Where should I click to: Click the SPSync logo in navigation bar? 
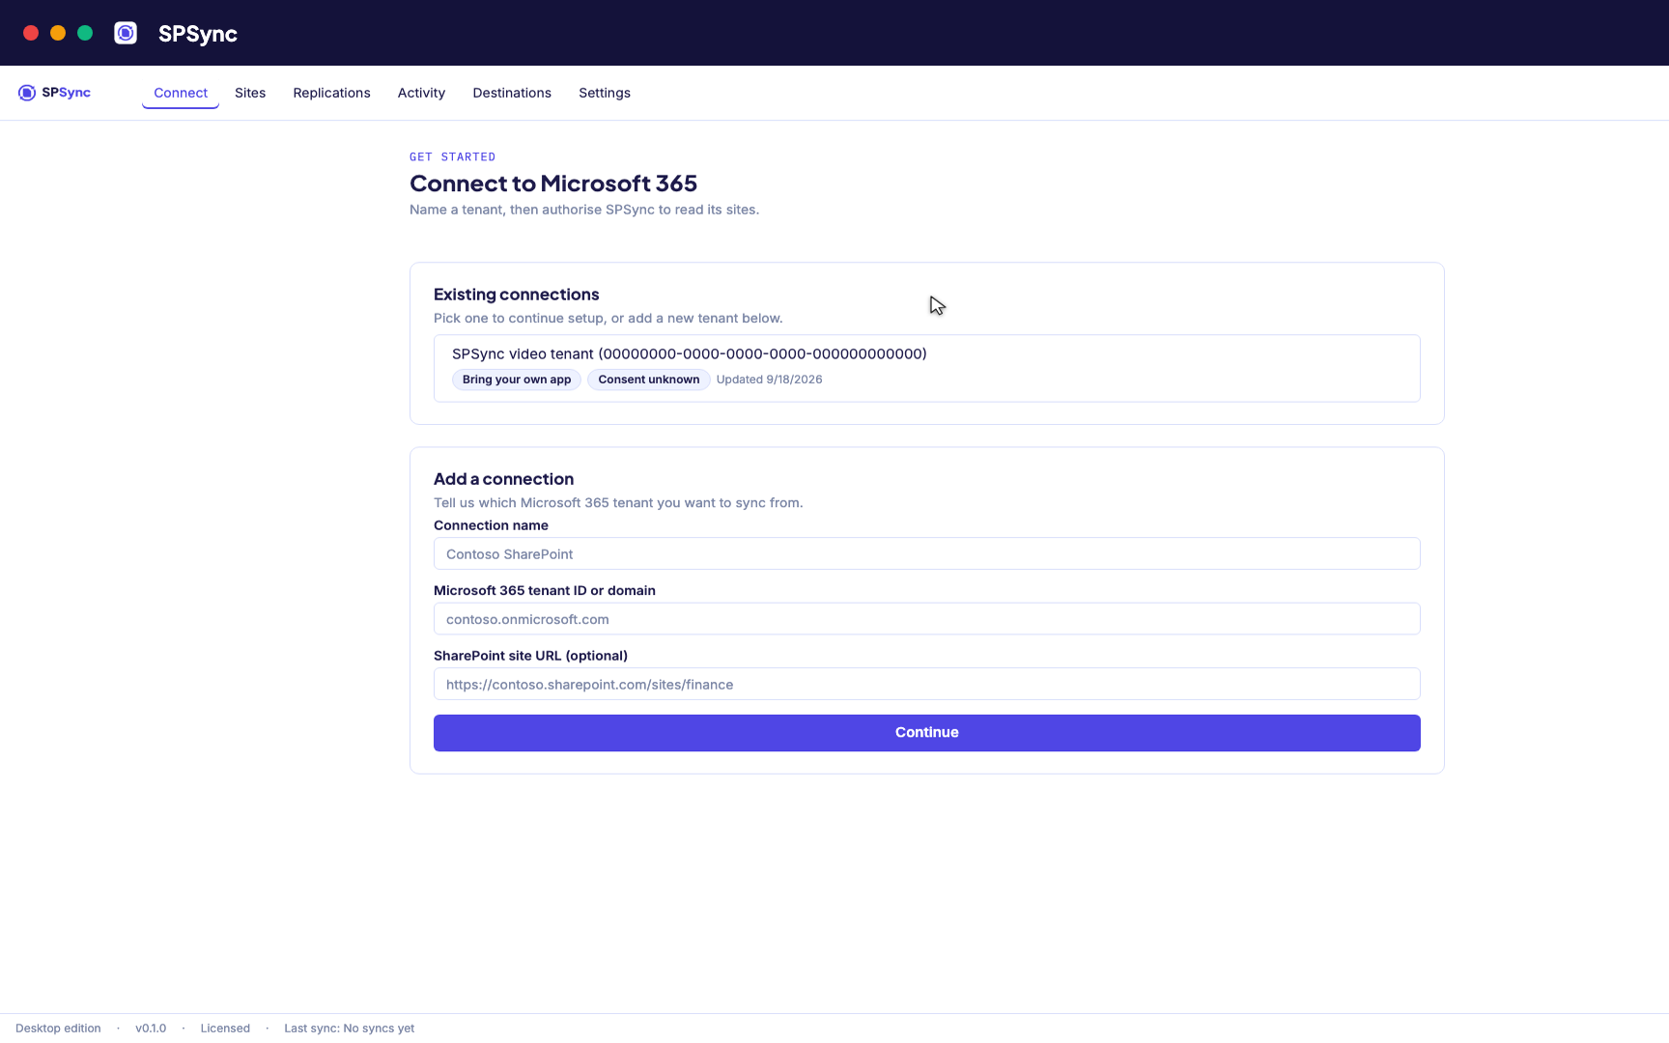54,93
